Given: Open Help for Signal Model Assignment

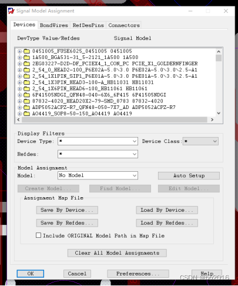Looking at the screenshot, I should (x=207, y=274).
